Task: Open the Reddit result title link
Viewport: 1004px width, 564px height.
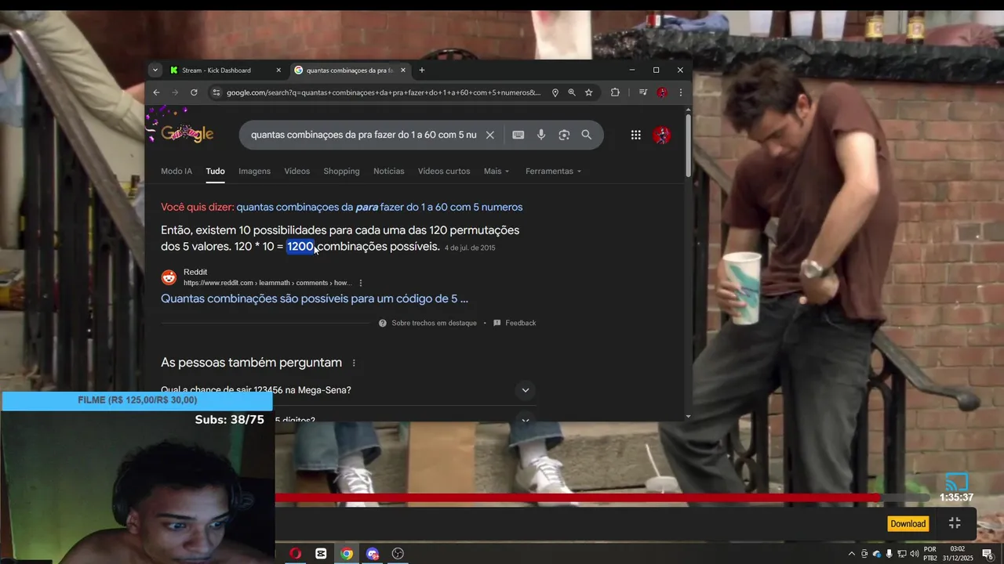Action: click(315, 298)
